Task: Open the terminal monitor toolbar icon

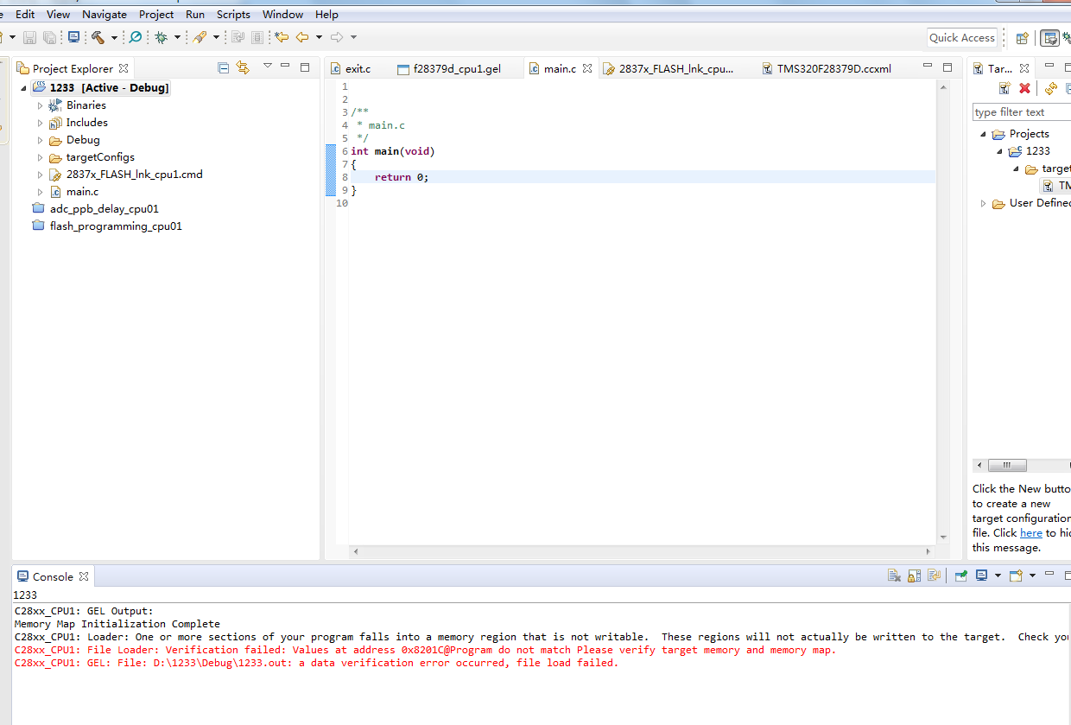Action: (x=74, y=37)
